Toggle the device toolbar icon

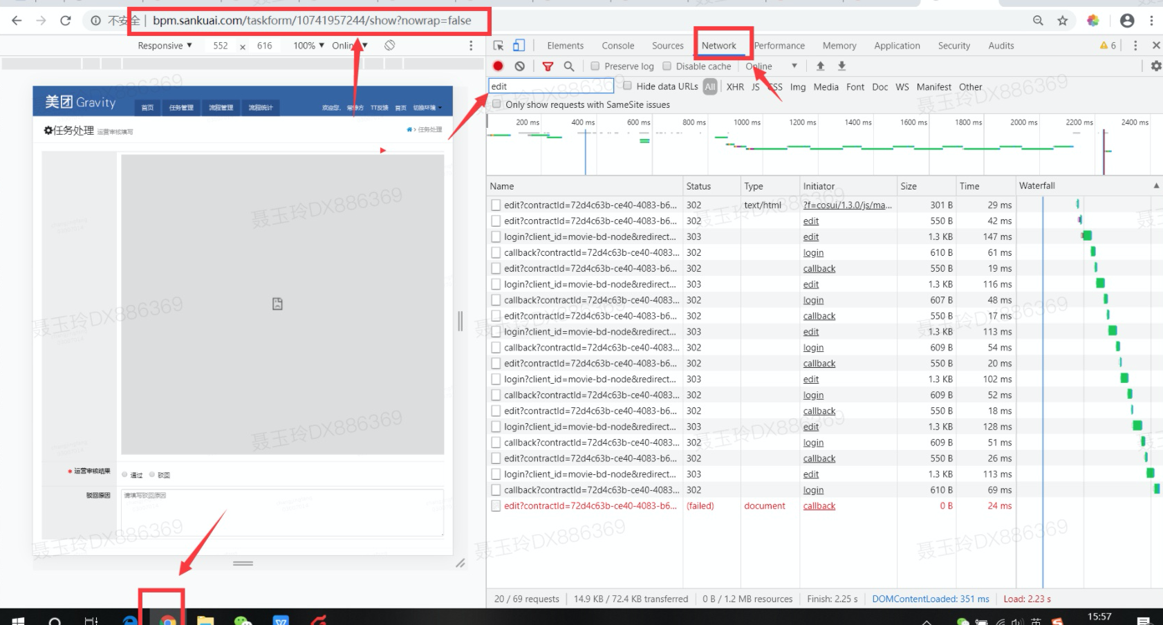[519, 46]
